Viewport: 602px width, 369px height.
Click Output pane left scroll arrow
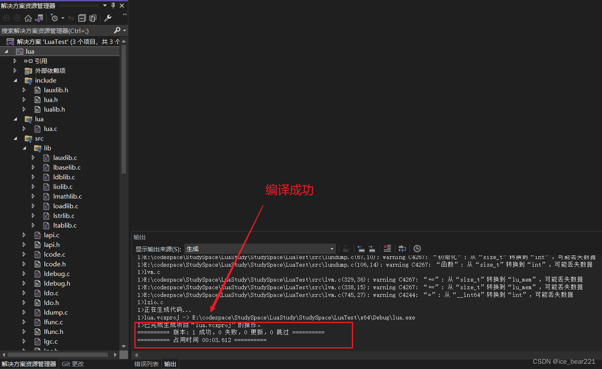[136, 355]
